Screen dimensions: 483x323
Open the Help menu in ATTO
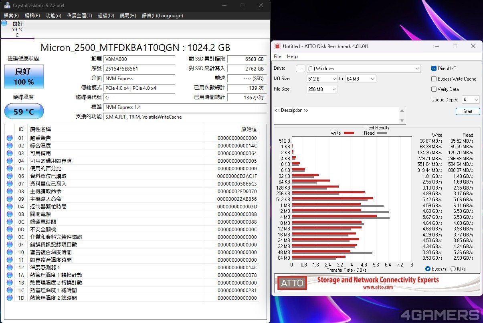pos(292,57)
